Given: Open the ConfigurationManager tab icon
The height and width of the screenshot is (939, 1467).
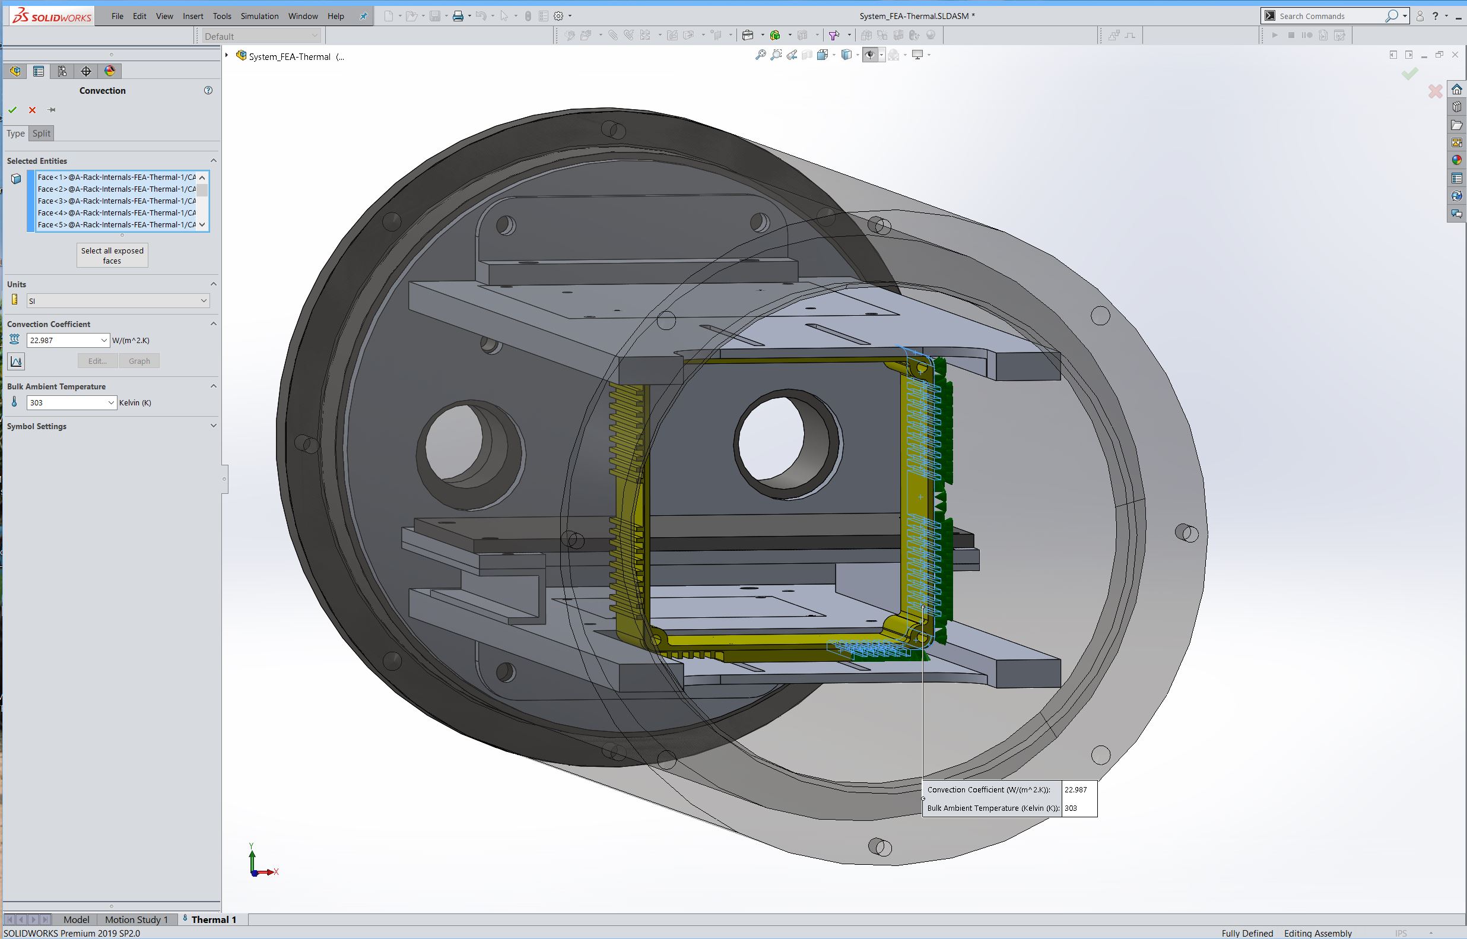Looking at the screenshot, I should click(62, 71).
